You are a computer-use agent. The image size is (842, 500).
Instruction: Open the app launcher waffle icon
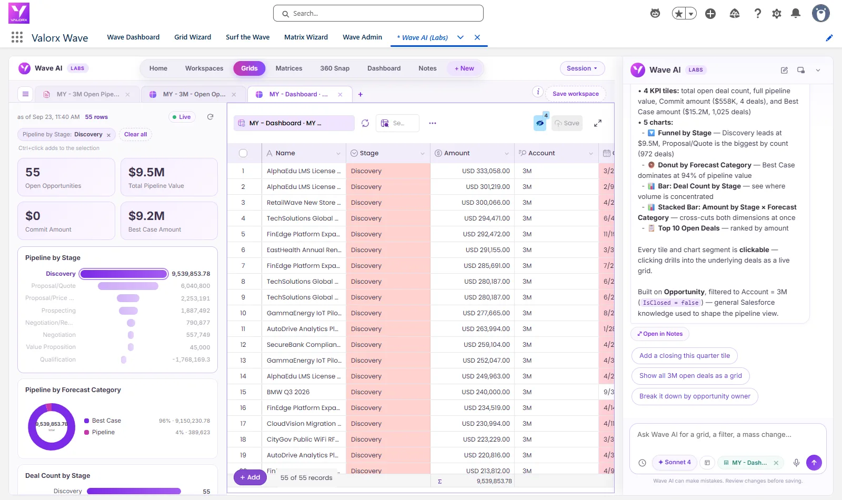click(17, 37)
